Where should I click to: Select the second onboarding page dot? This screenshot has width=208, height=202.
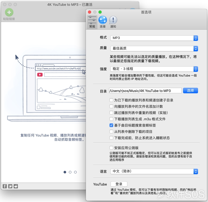pos(70,172)
